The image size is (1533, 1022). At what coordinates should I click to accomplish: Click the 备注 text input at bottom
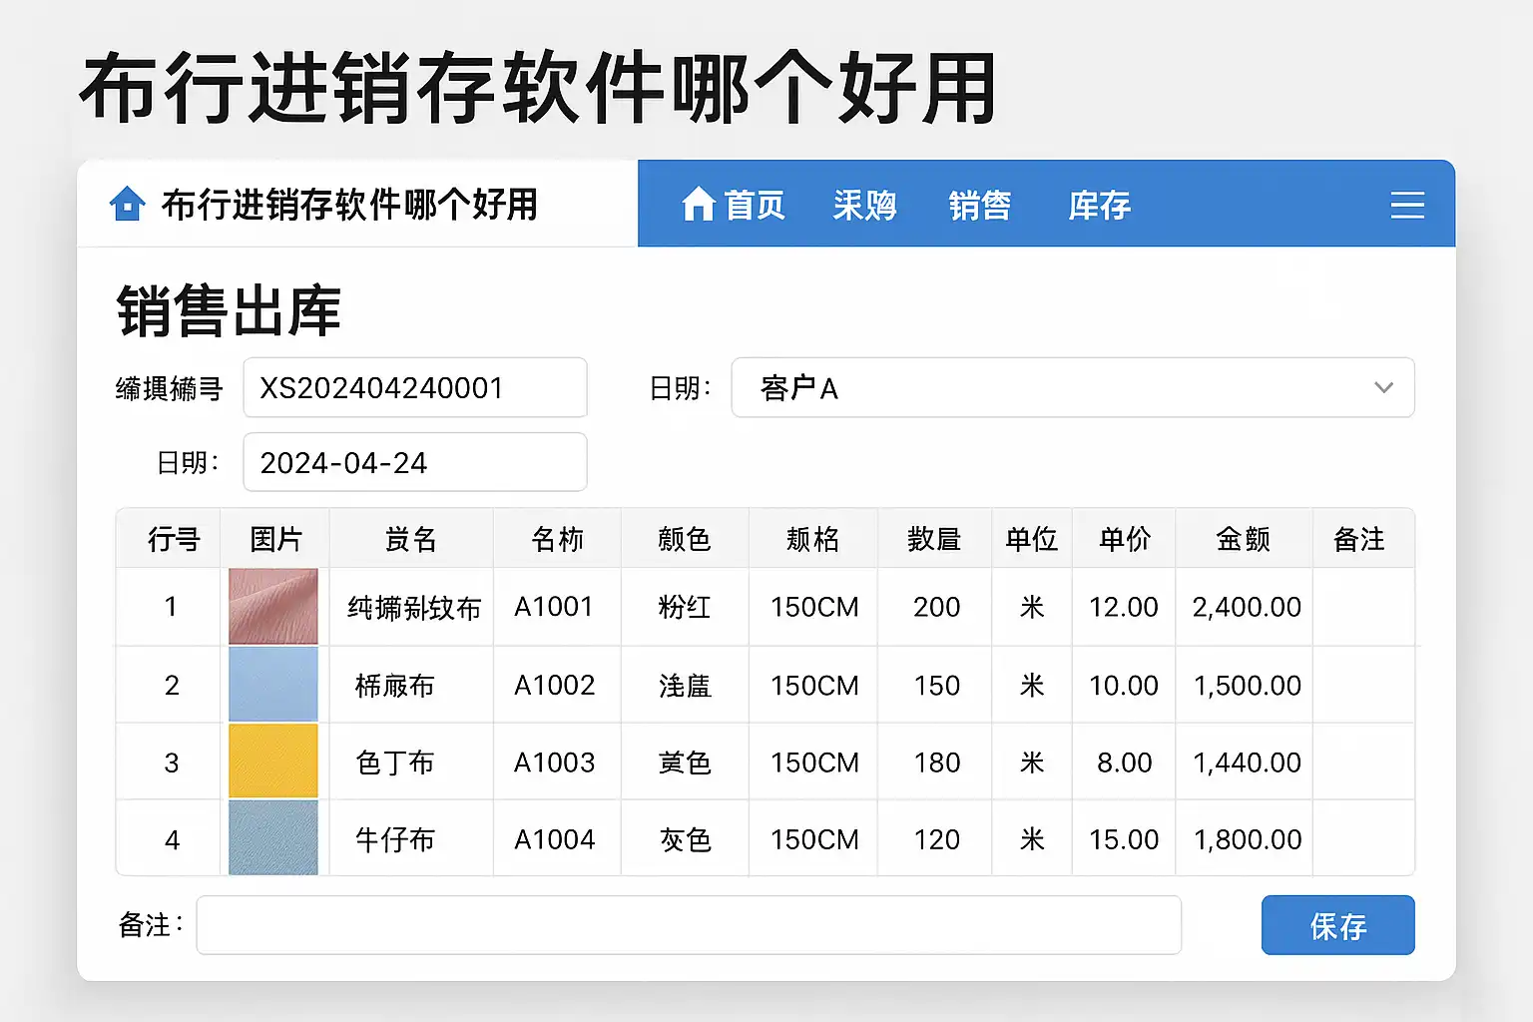pyautogui.click(x=689, y=925)
